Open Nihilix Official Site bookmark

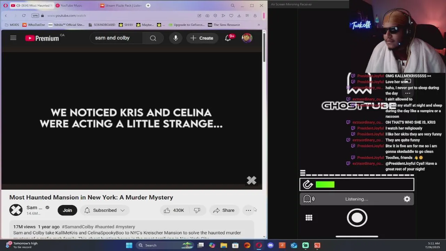[x=66, y=25]
